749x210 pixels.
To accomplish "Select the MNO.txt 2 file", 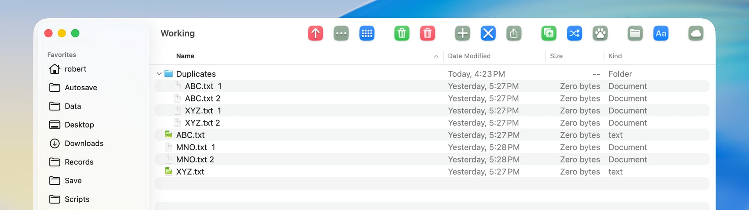I will click(x=195, y=159).
